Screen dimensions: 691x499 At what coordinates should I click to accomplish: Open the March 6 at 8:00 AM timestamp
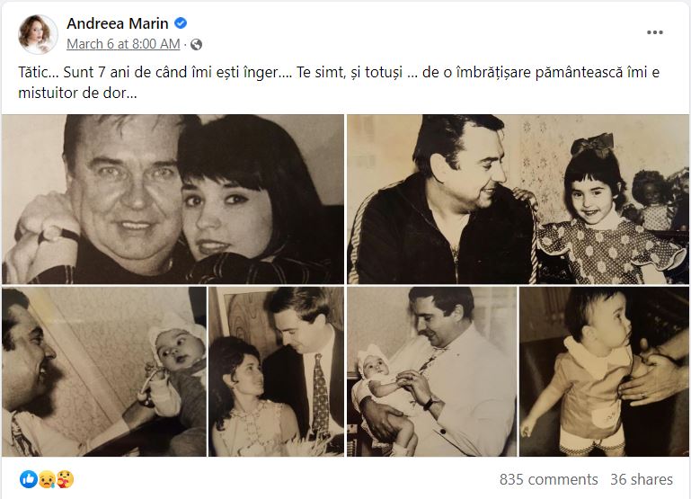123,44
